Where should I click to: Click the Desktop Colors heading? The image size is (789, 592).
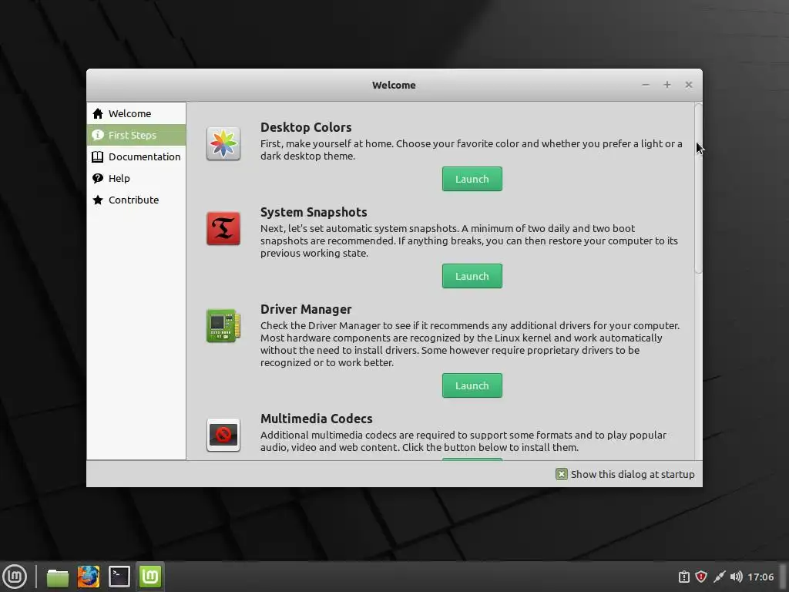coord(306,127)
